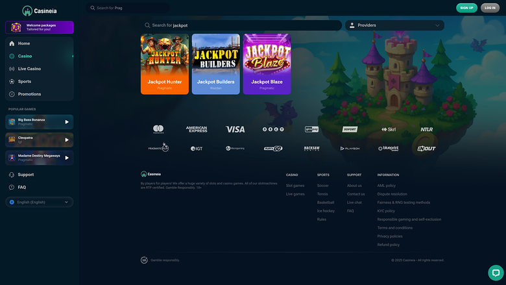The height and width of the screenshot is (285, 506).
Task: Click Cleopatra game thumbnail icon
Action: click(12, 140)
